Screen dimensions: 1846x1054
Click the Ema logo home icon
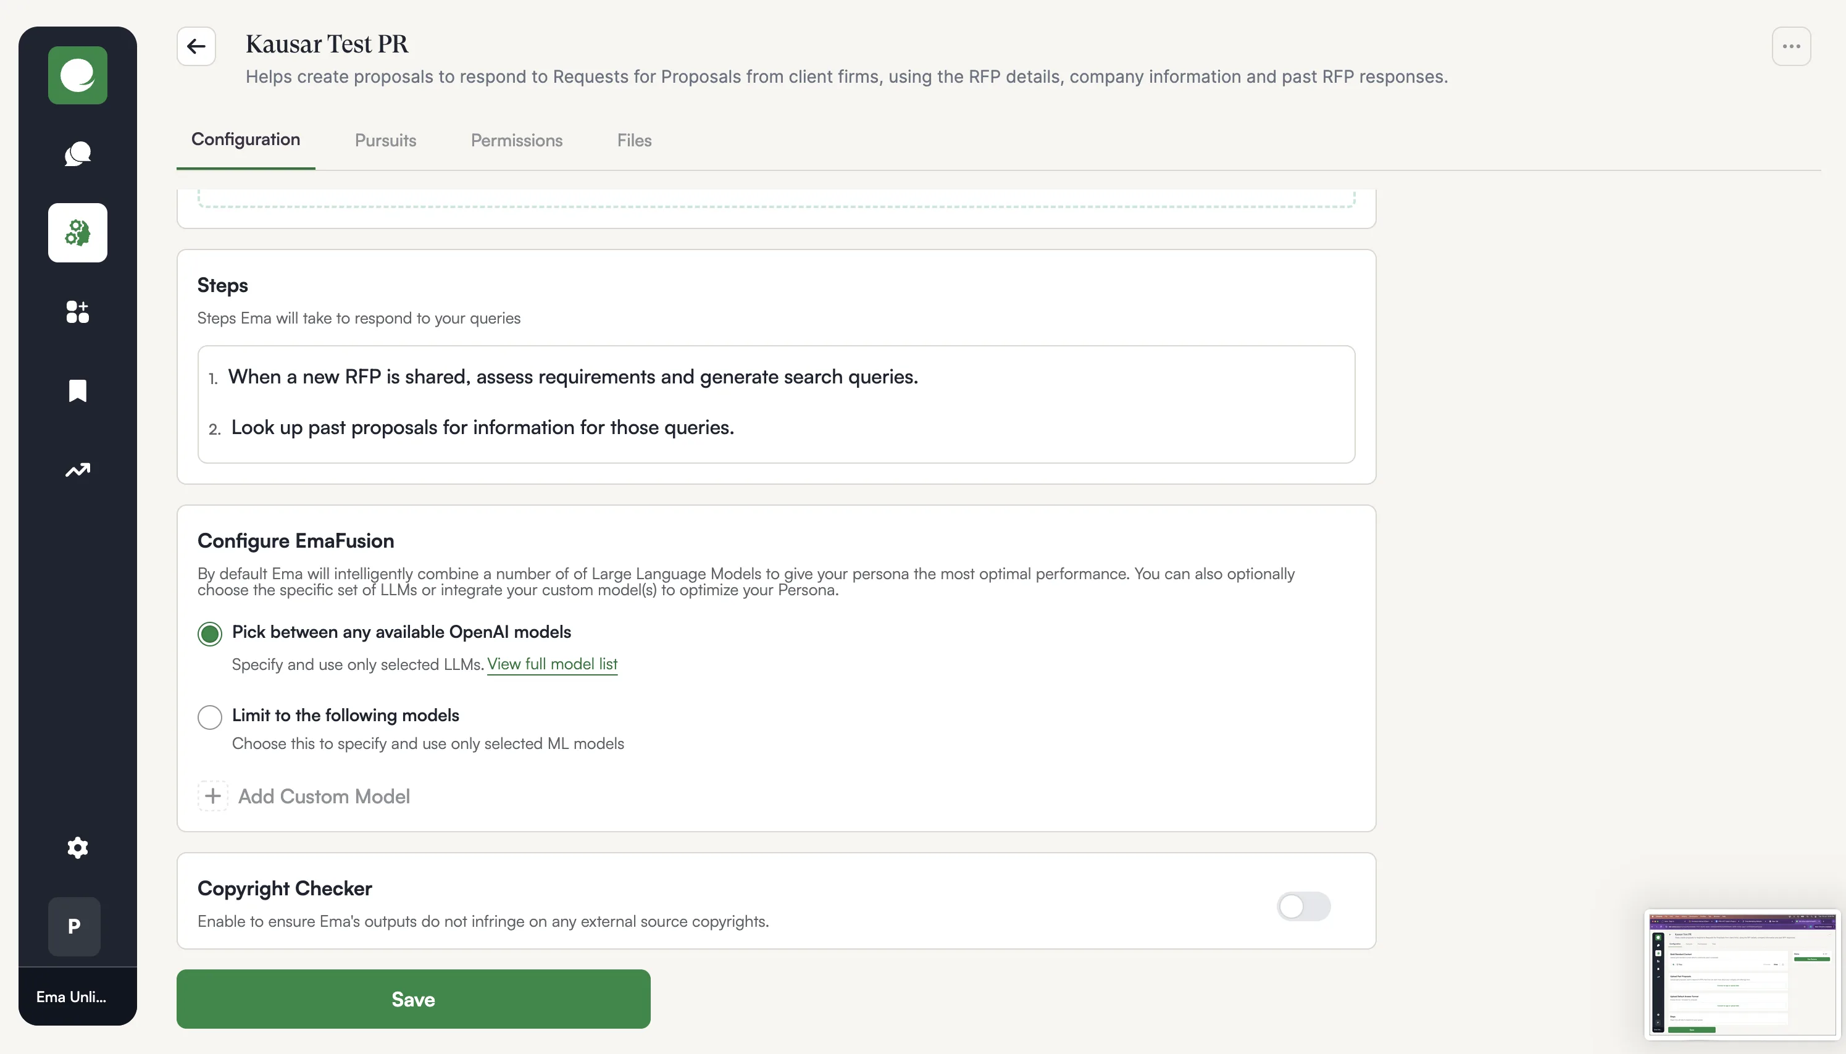coord(77,75)
